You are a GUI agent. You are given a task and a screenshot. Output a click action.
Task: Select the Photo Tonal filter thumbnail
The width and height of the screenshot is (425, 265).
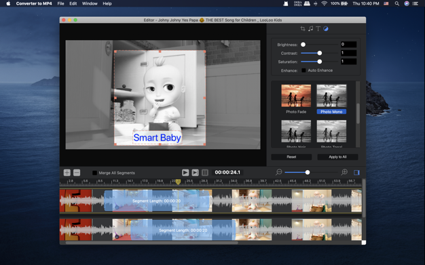[331, 131]
